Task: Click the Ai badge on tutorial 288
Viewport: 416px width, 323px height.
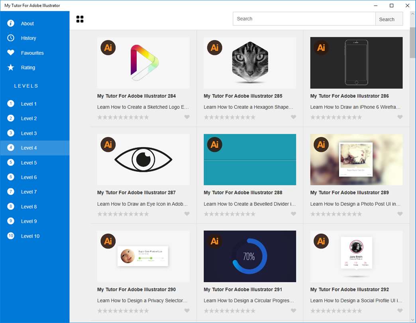Action: coord(215,145)
